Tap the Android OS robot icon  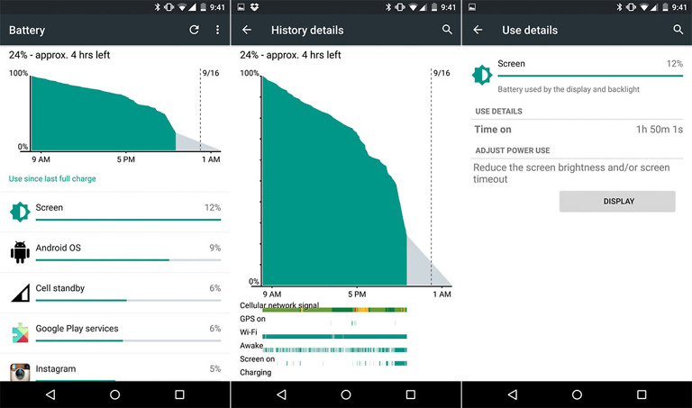[20, 252]
